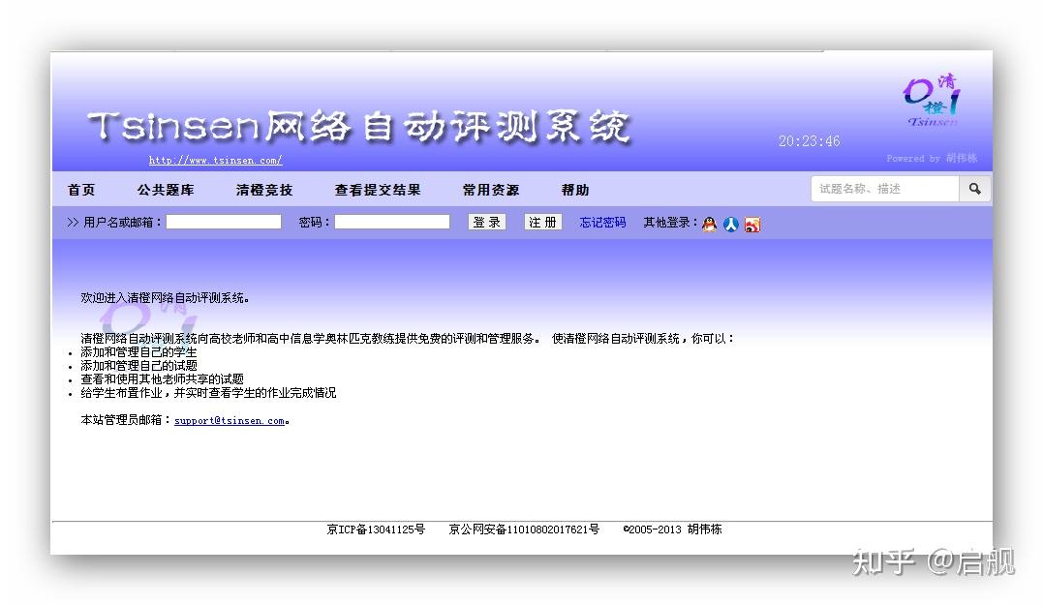Open the http://www.tsinsen.com/ link
The height and width of the screenshot is (605, 1043).
[x=216, y=161]
